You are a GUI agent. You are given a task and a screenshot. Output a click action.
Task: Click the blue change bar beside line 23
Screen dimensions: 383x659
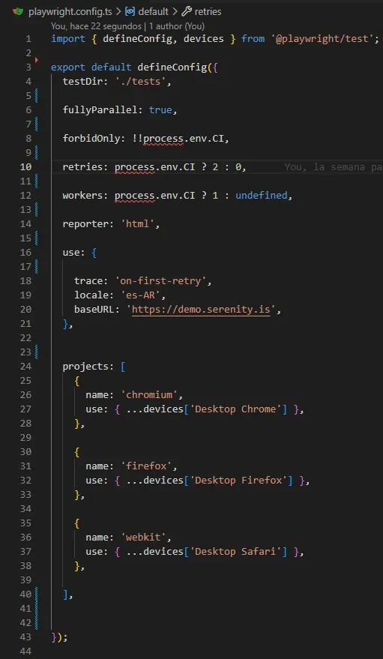37,352
